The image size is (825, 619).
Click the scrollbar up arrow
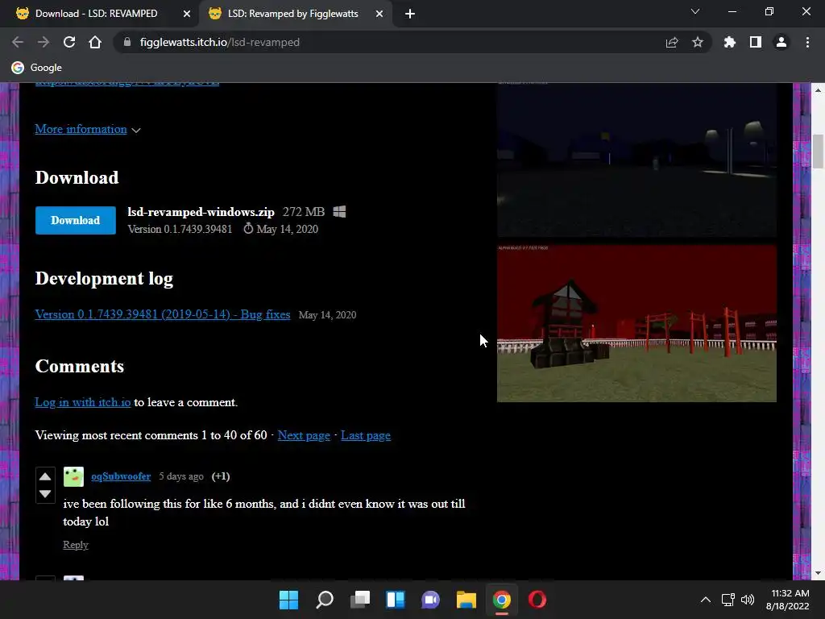818,90
